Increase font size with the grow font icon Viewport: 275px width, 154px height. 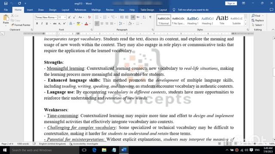(70, 17)
